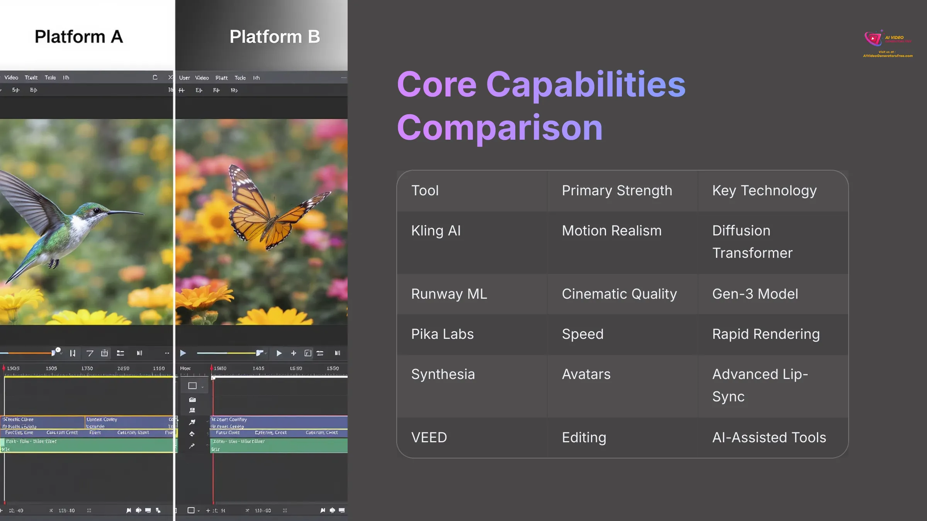
Task: Expand the dropdown beside Platform B bottom square icon
Action: click(199, 511)
